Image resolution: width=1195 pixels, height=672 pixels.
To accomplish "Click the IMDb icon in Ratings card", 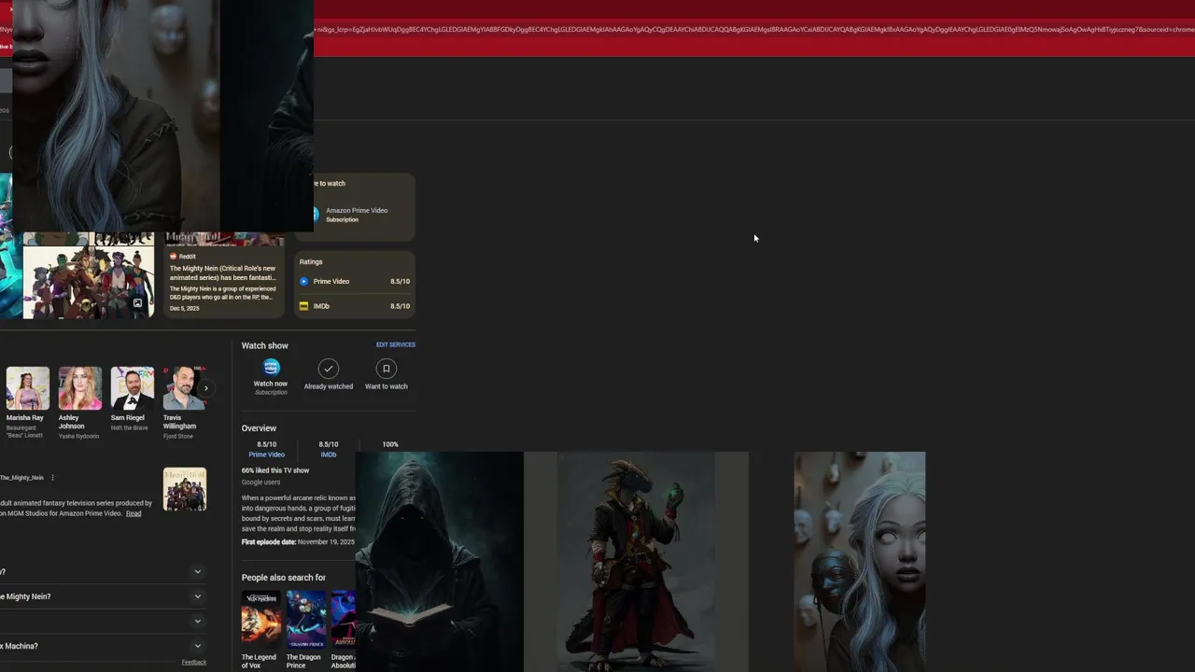I will 303,306.
